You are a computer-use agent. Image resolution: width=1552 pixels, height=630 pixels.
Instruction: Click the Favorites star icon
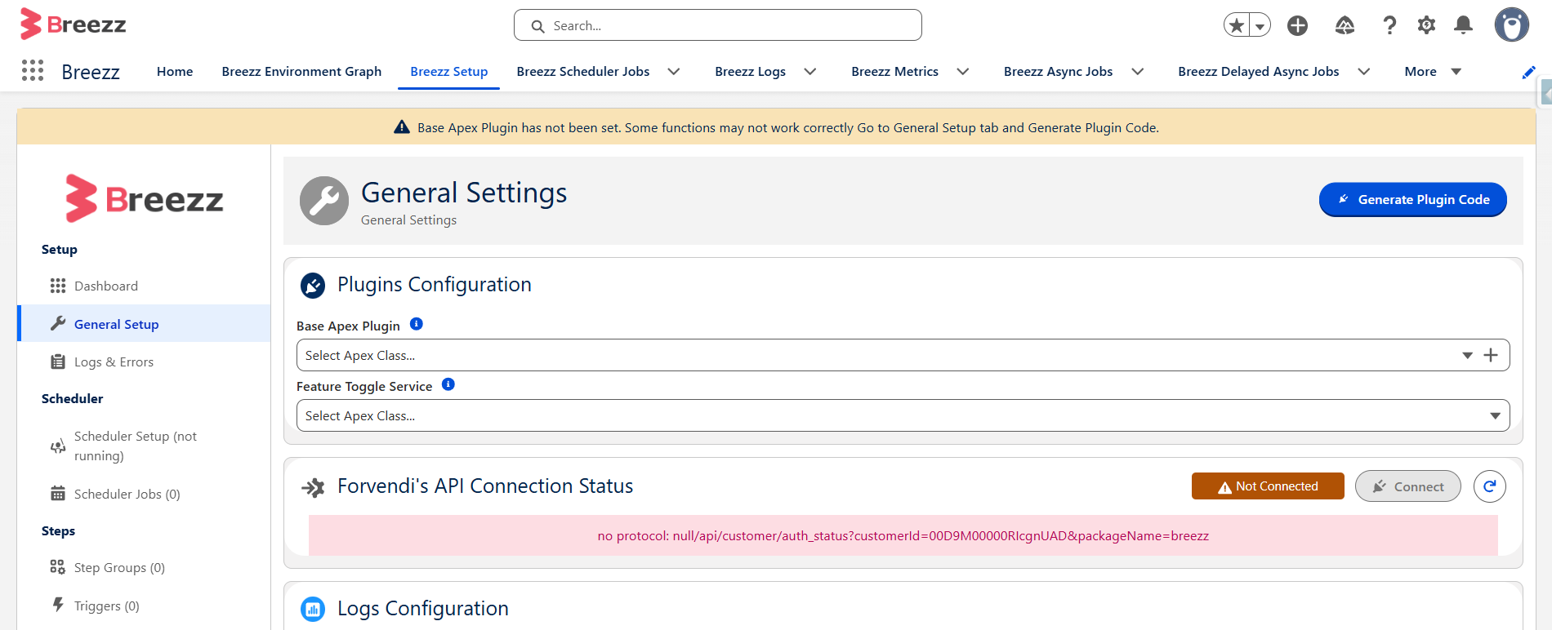click(x=1237, y=25)
